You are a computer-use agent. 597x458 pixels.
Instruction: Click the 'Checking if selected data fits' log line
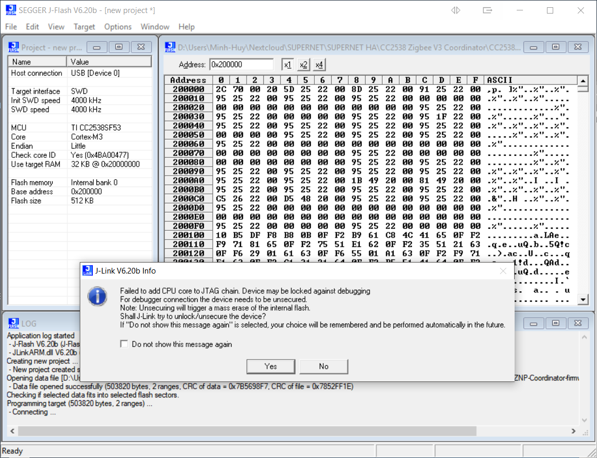(93, 395)
